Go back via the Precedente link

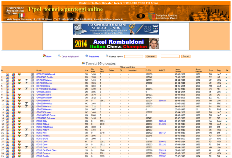click(94, 57)
